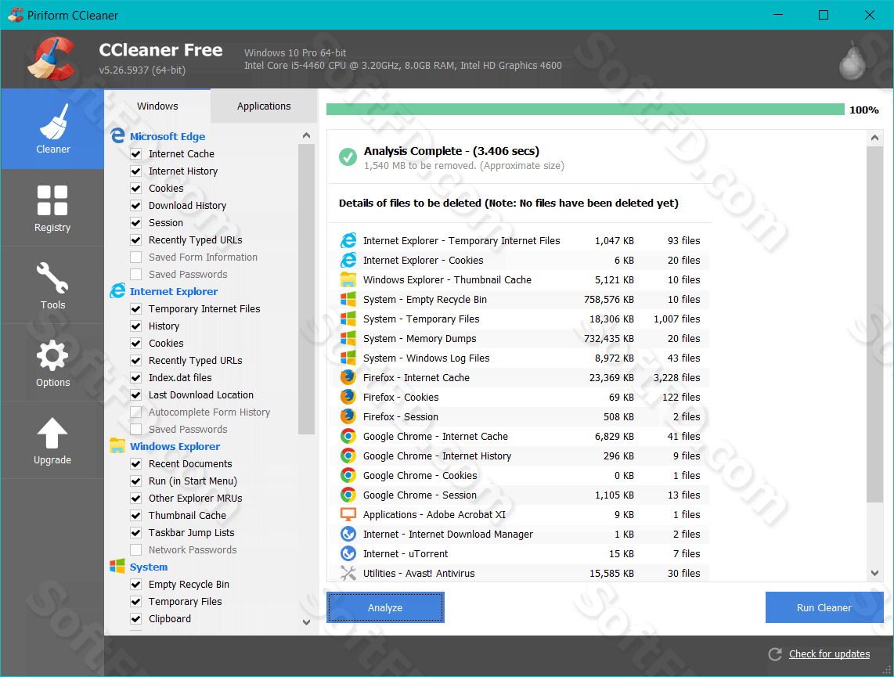894x677 pixels.
Task: Click the green Analysis Complete checkmark icon
Action: click(348, 157)
